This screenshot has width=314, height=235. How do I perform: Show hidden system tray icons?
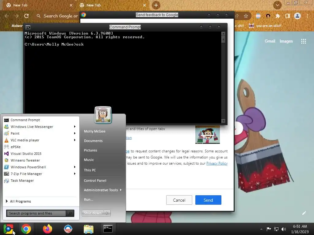(261, 229)
